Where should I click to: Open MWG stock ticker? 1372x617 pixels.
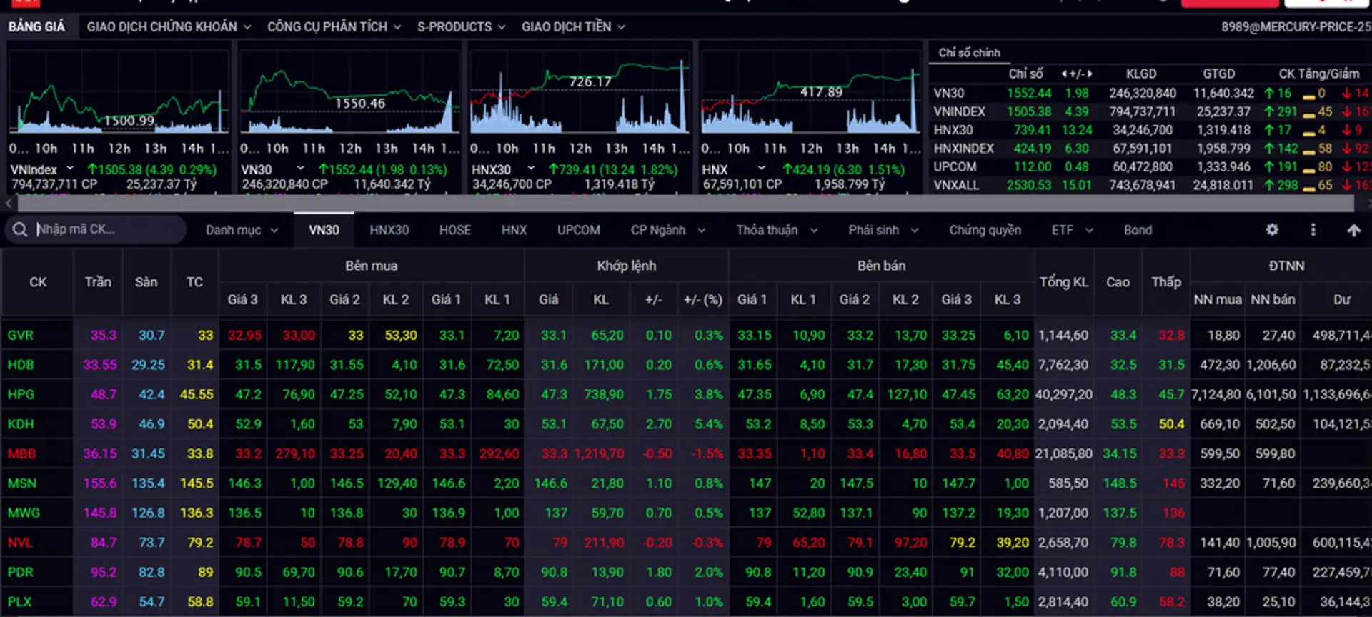(24, 513)
